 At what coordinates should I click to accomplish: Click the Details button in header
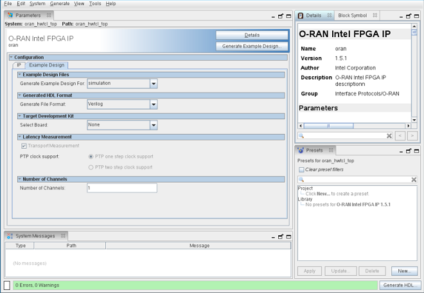tap(252, 35)
